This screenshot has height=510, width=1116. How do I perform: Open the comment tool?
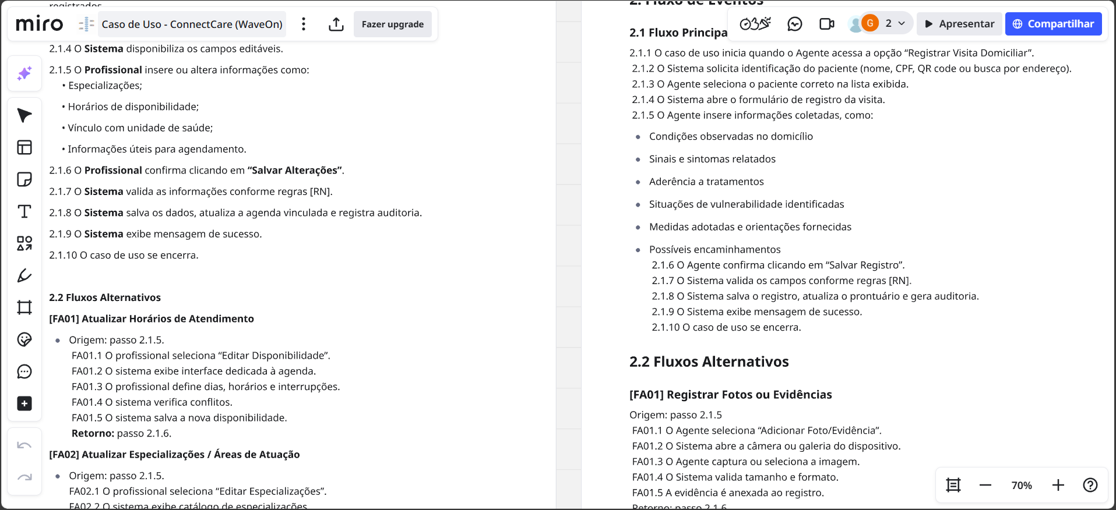pyautogui.click(x=24, y=371)
